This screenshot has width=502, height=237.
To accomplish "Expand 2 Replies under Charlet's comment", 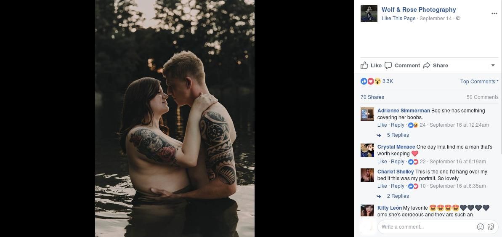I will 398,196.
